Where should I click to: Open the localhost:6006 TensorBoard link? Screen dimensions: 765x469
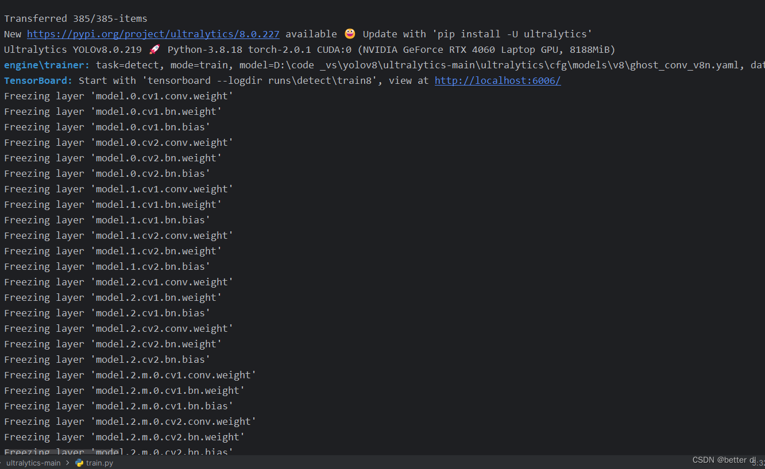(497, 80)
